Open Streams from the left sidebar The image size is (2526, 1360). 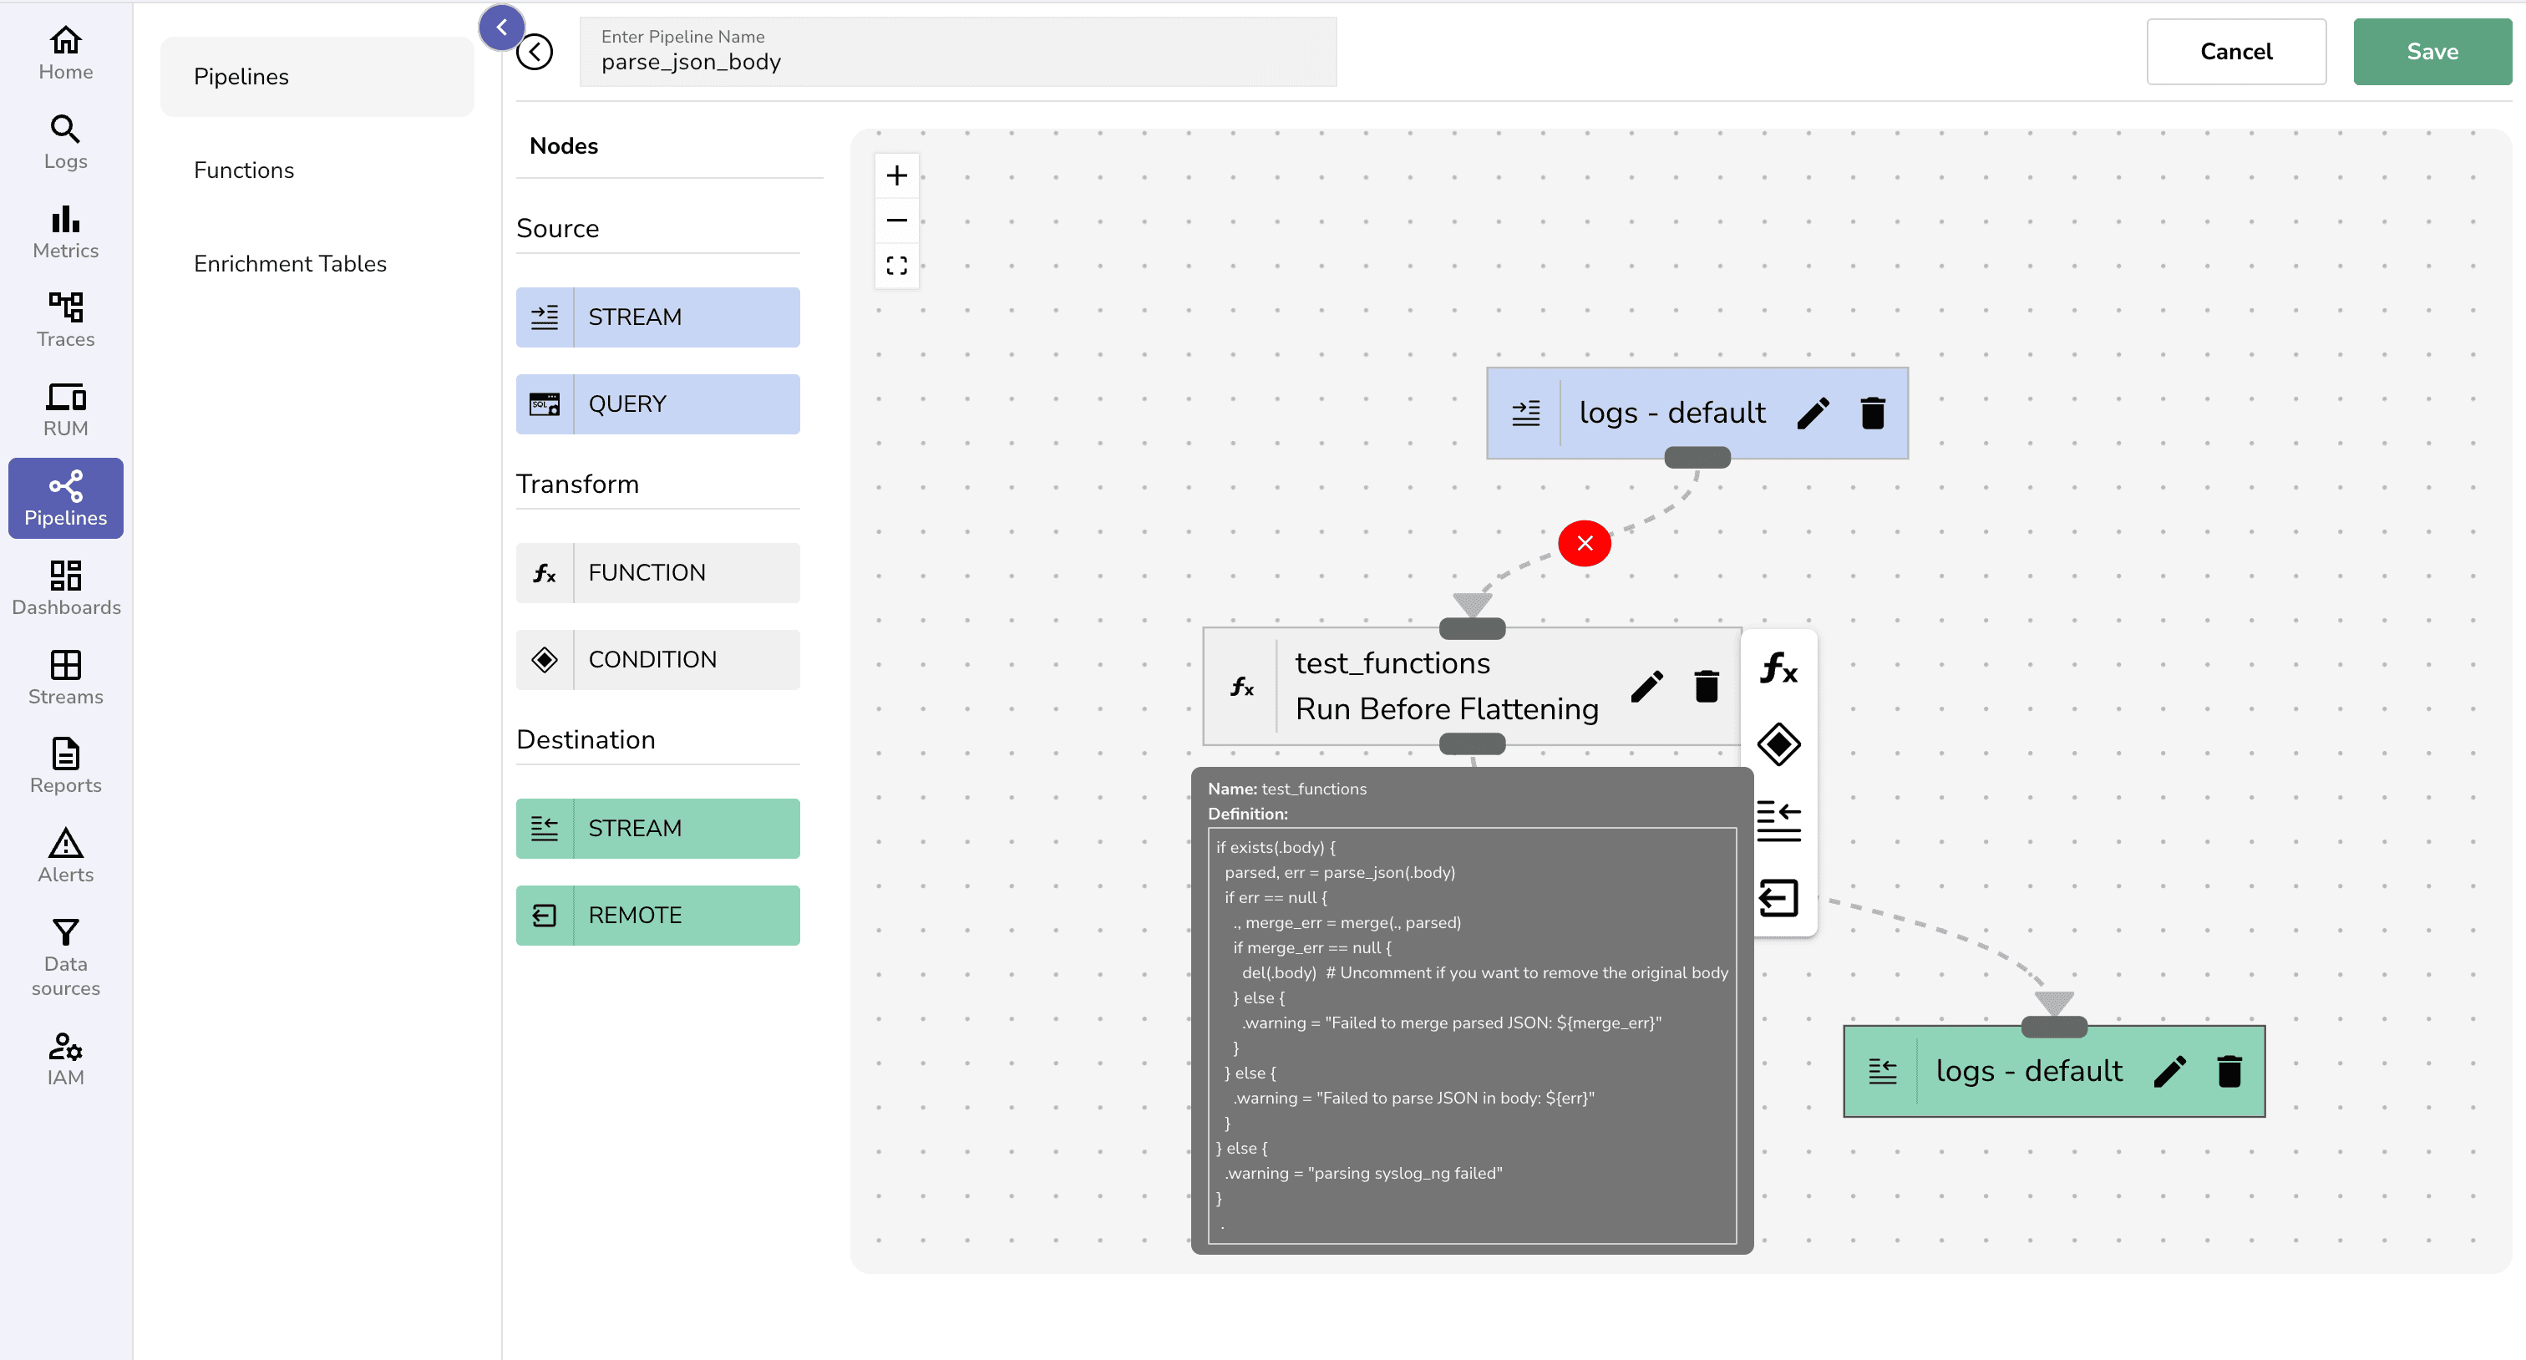[x=64, y=678]
